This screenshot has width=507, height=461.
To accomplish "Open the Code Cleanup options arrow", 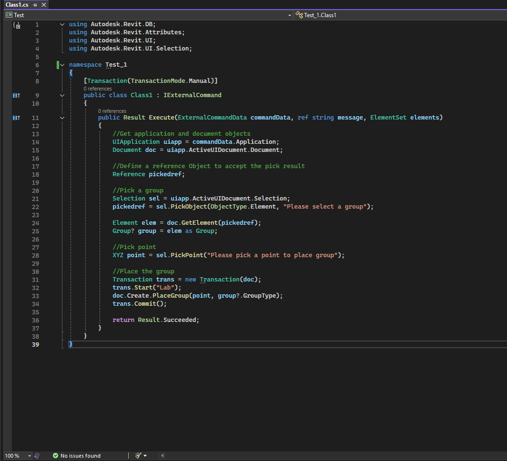I will pos(144,455).
